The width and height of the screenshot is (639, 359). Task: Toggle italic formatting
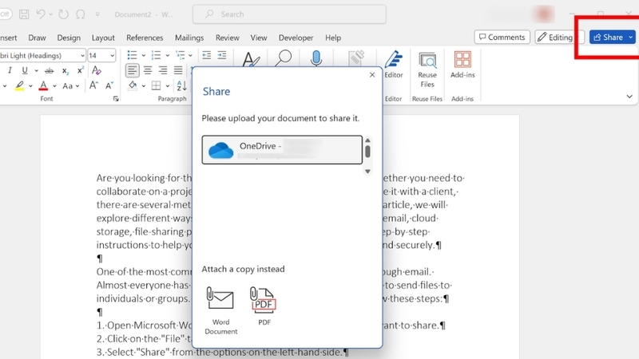(x=10, y=70)
